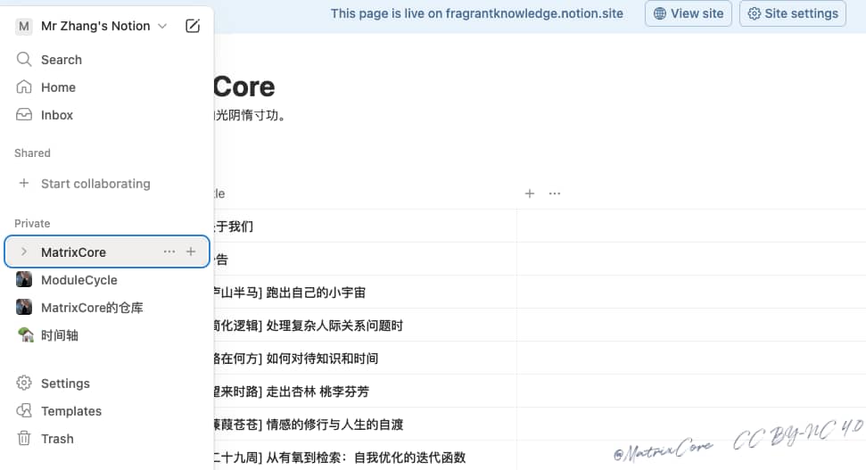Image resolution: width=866 pixels, height=470 pixels.
Task: Open the 时间轴 page
Action: click(x=61, y=335)
